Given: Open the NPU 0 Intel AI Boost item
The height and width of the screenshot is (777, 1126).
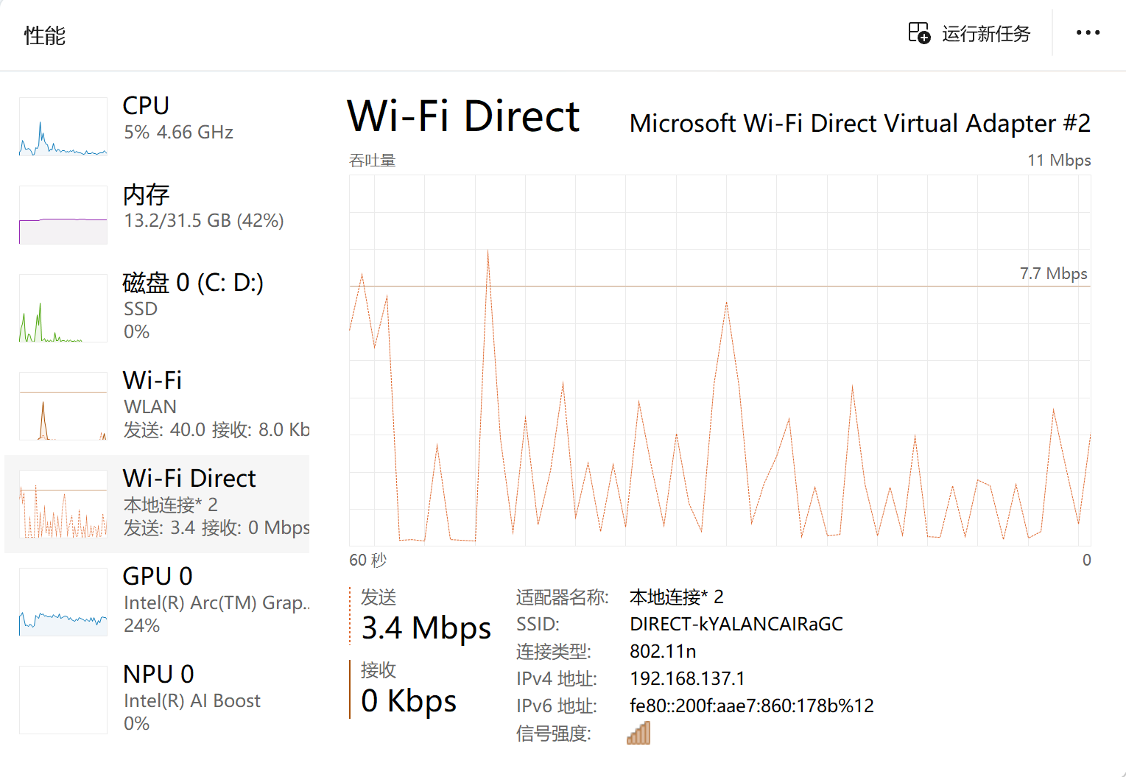Looking at the screenshot, I should [x=157, y=699].
